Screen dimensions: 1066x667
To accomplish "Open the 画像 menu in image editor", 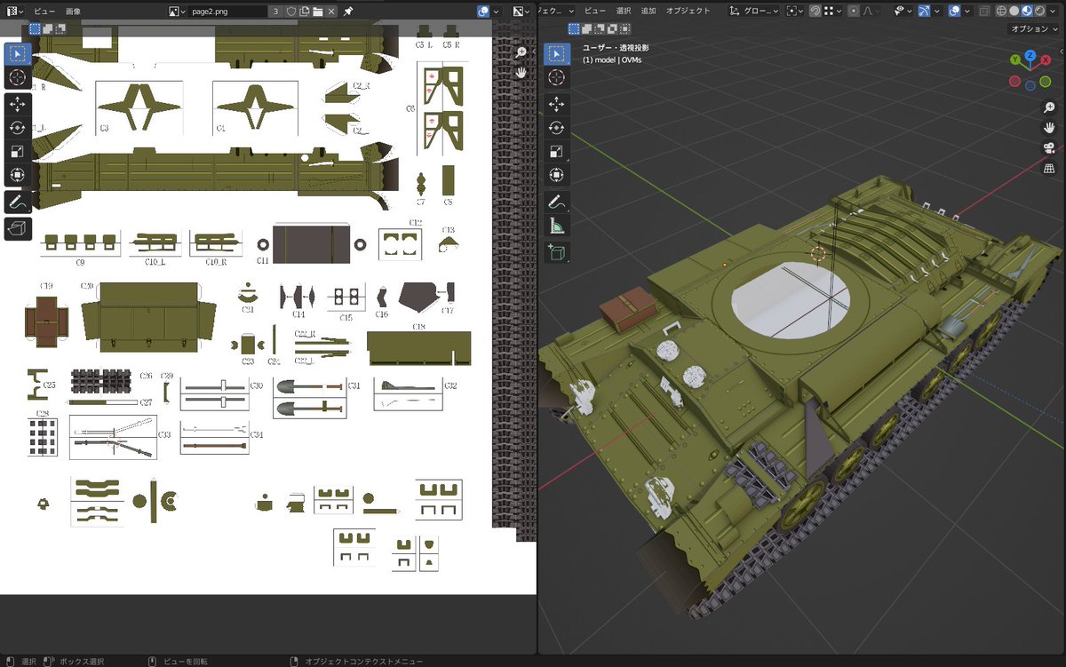I will pyautogui.click(x=73, y=11).
